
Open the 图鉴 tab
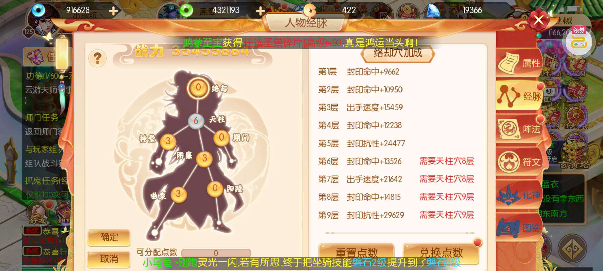tap(519, 228)
